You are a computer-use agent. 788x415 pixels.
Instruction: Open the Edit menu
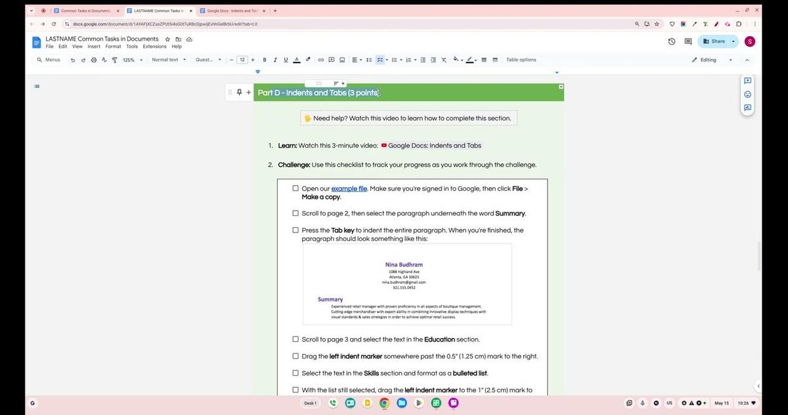pos(62,47)
